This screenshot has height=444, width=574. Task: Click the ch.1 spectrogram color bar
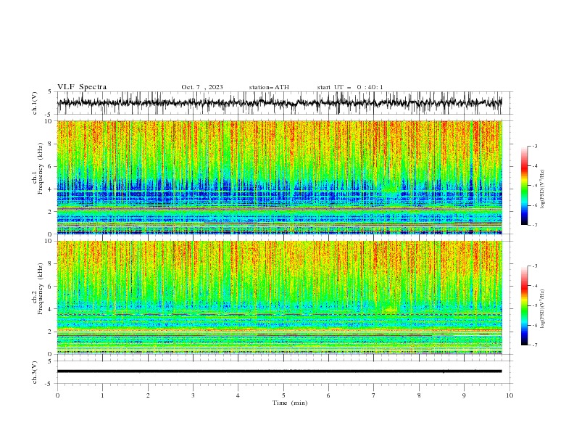[x=524, y=186]
